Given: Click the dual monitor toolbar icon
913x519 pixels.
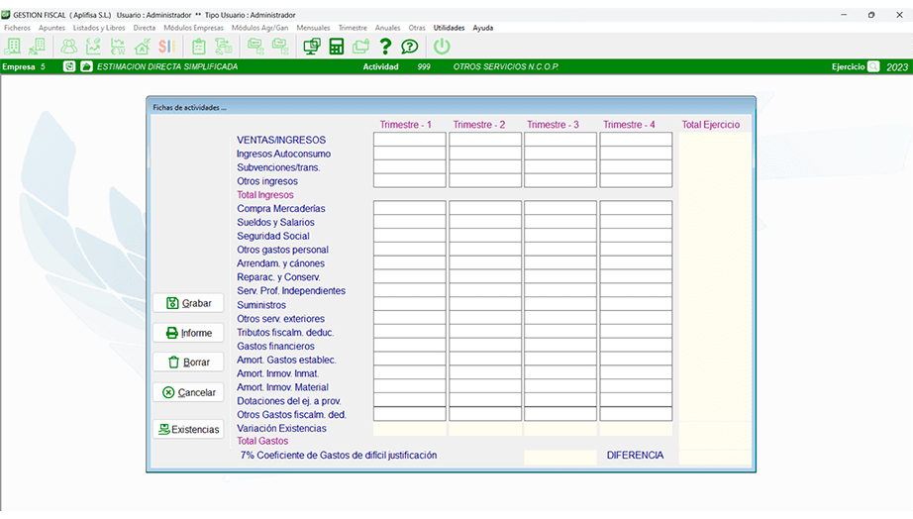Looking at the screenshot, I should tap(312, 47).
